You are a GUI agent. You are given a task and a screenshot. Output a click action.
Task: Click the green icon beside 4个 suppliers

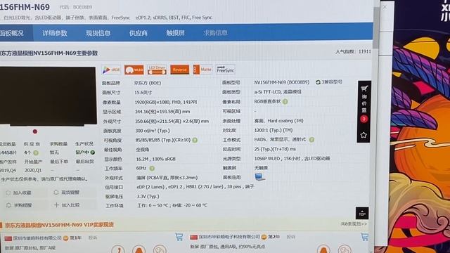click(x=36, y=153)
